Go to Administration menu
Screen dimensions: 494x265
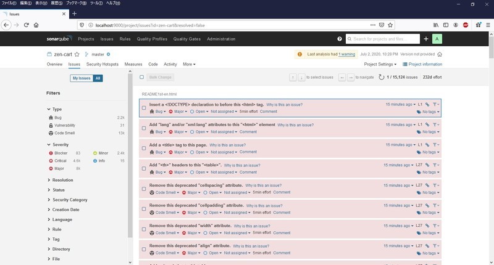[221, 39]
